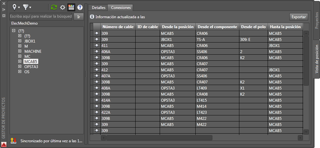Click the synchronize arrows icon at bottom

click(x=13, y=140)
